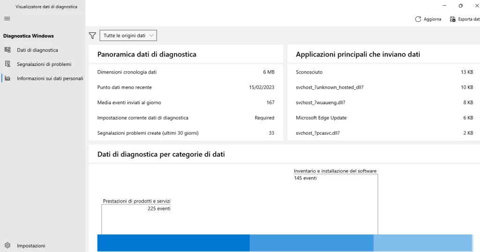The width and height of the screenshot is (480, 252).
Task: Restore down the application window
Action: (461, 6)
